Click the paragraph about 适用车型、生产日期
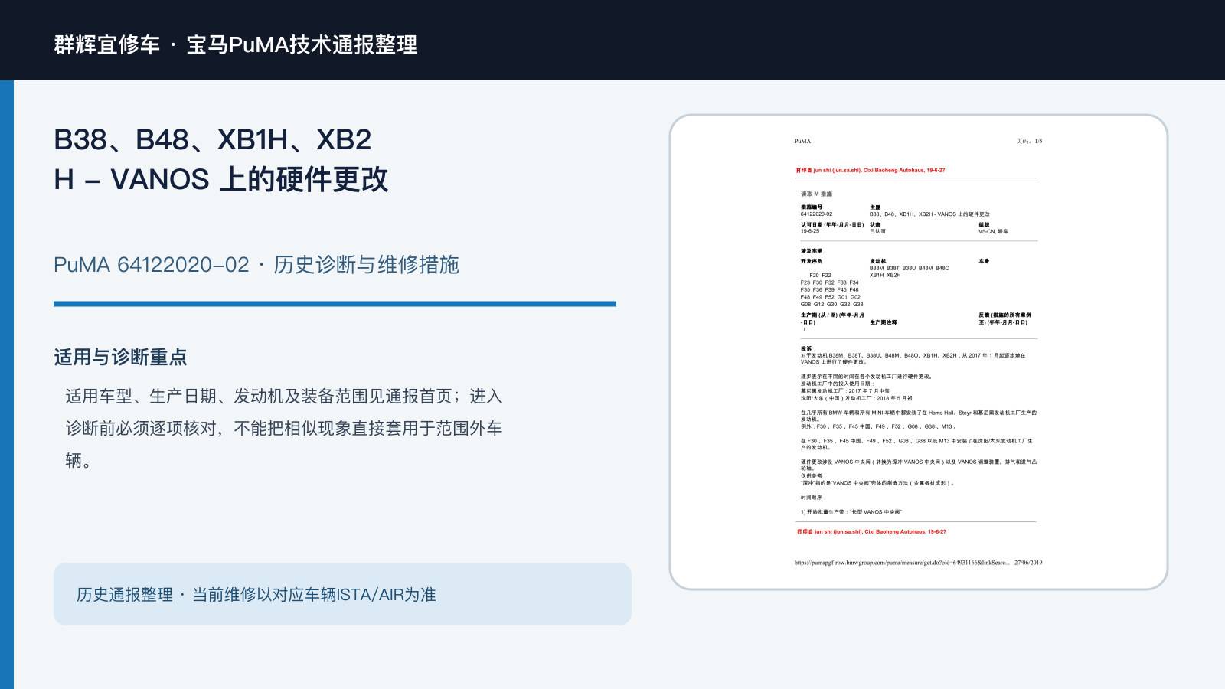 click(284, 428)
